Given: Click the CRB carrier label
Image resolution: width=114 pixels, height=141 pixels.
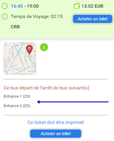Looking at the screenshot, I should click(15, 27).
